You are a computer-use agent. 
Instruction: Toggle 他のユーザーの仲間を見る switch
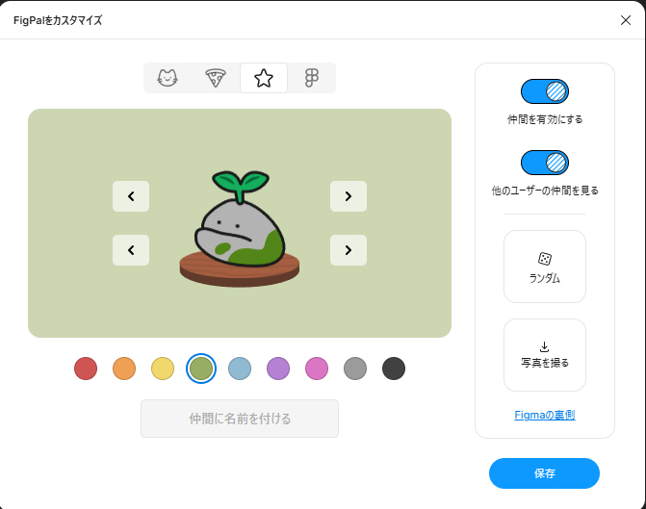544,162
